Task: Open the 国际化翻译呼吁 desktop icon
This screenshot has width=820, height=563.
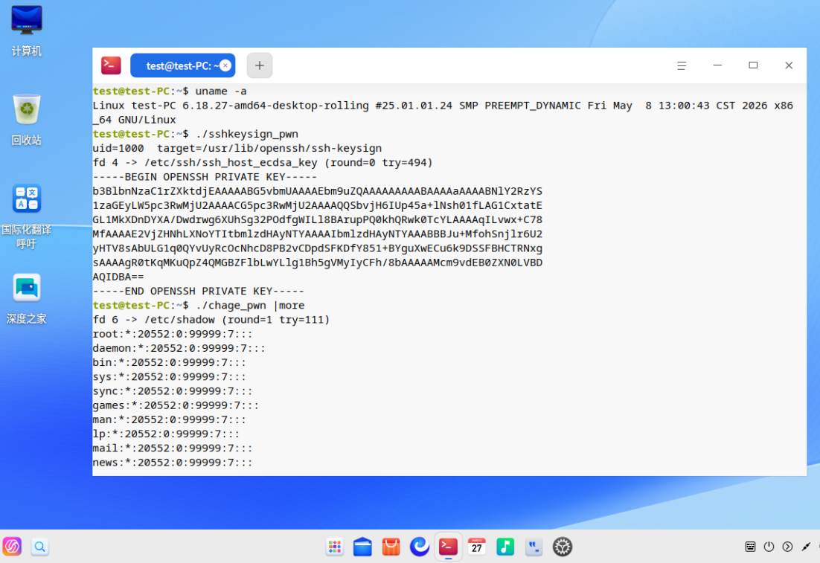Action: [26, 216]
